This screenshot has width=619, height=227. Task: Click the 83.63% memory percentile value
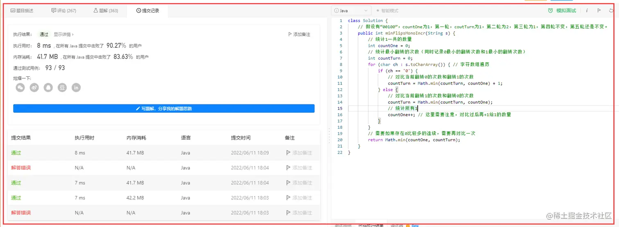(x=123, y=57)
